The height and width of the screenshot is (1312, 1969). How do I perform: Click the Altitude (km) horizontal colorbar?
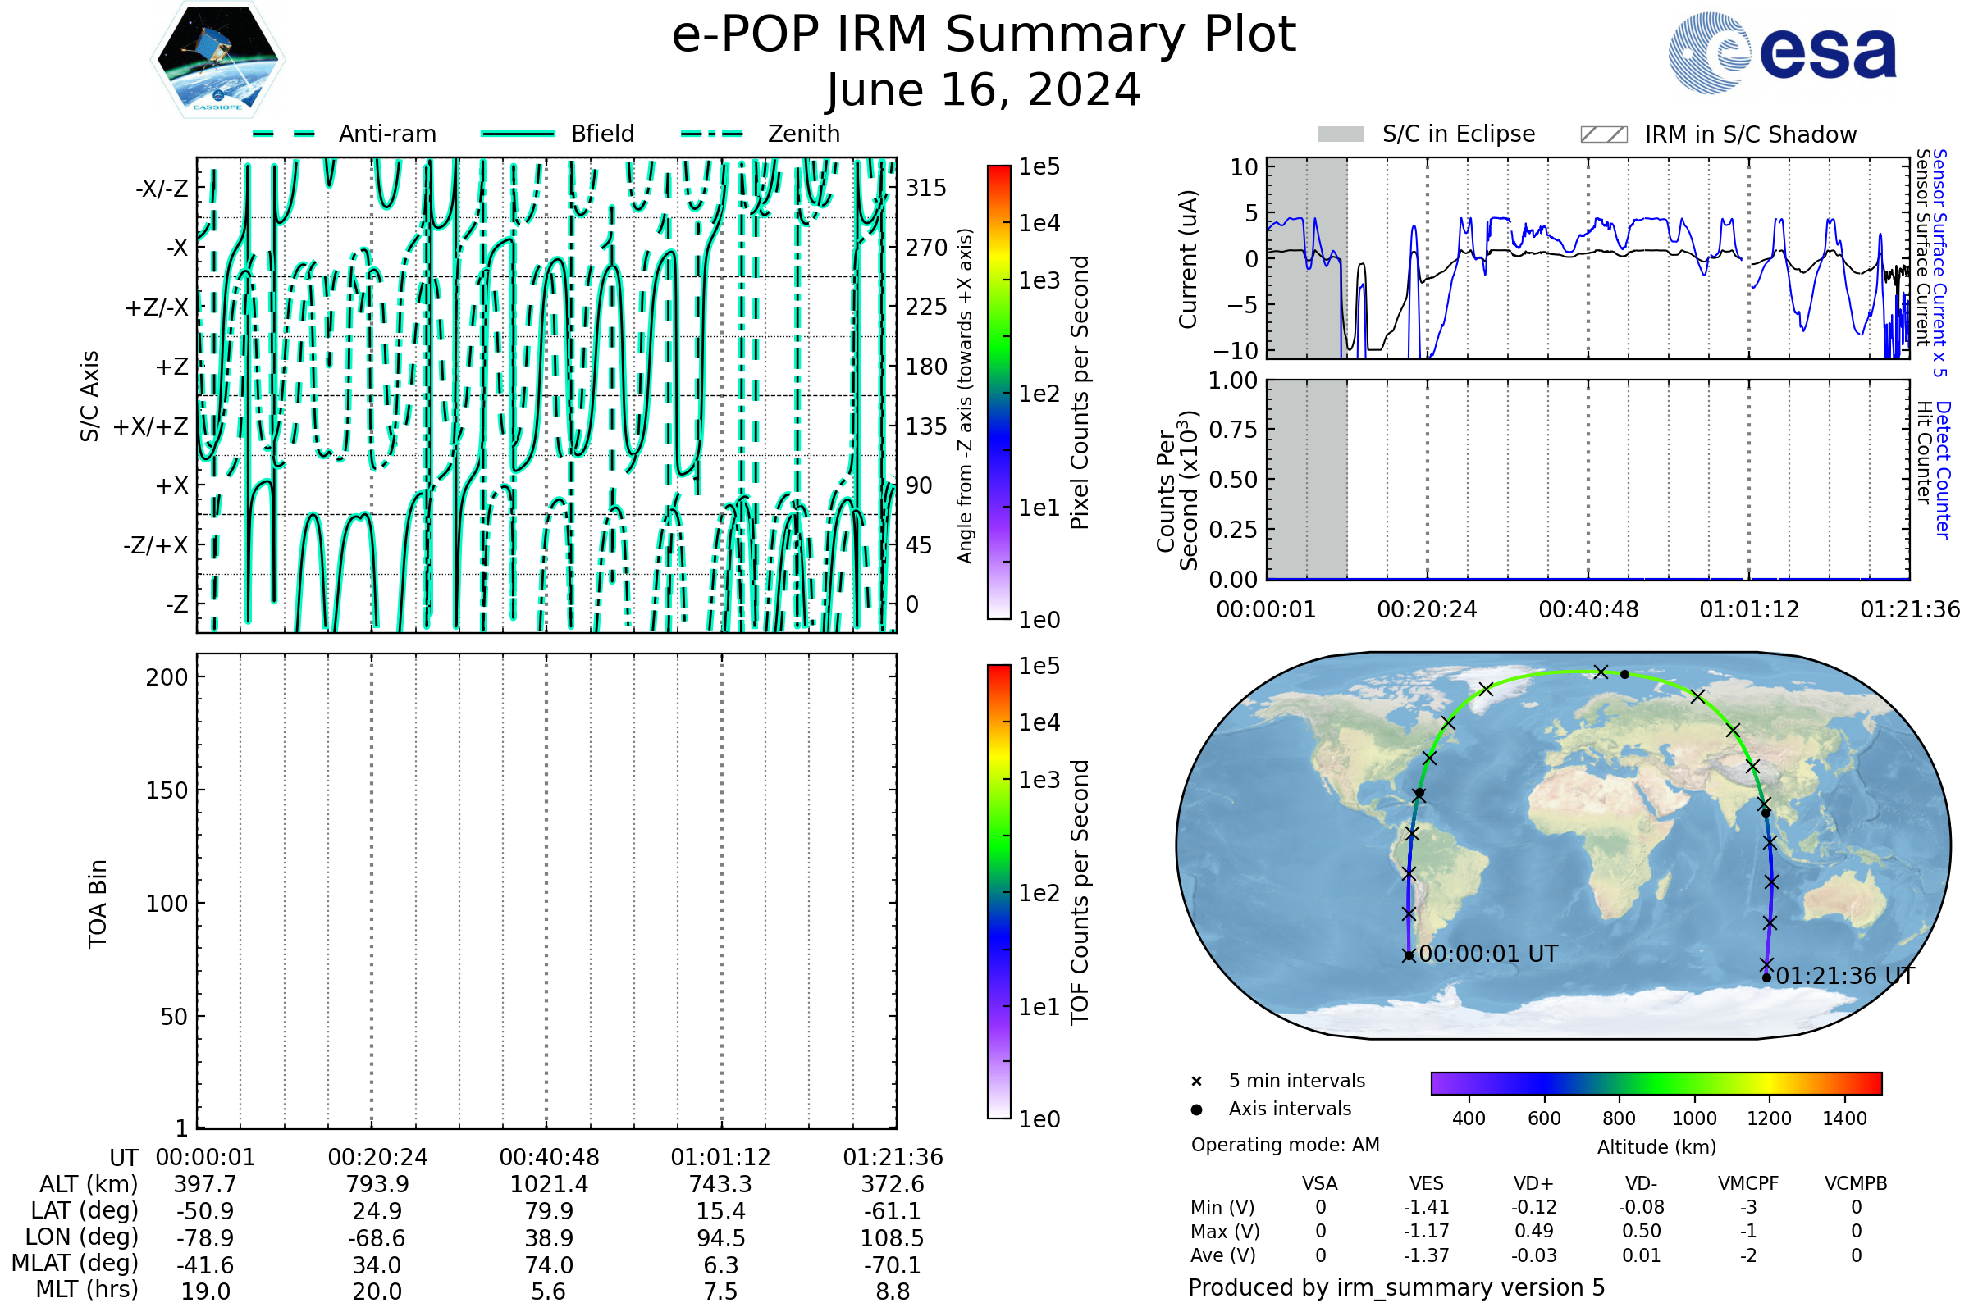[x=1656, y=1082]
